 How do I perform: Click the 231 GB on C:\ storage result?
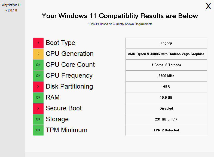point(166,119)
